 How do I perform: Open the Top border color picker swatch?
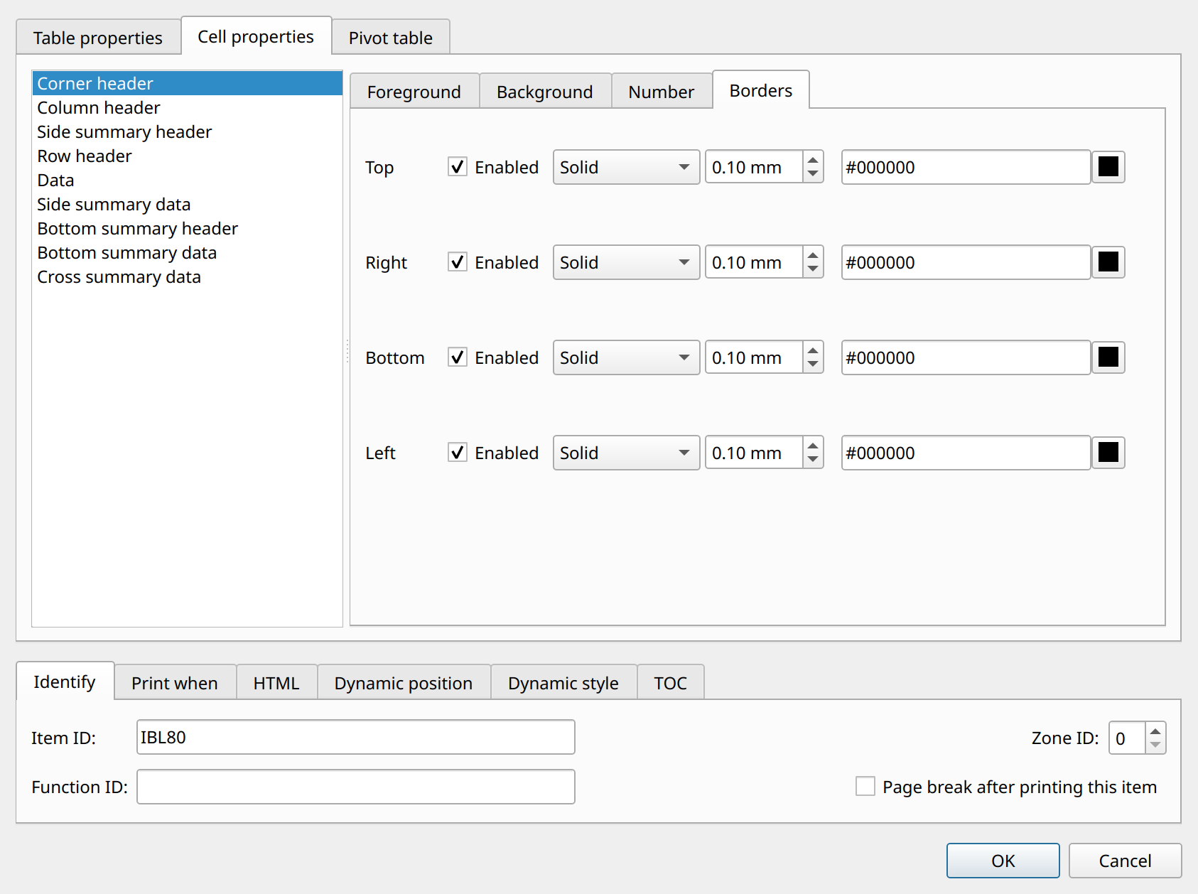(x=1108, y=167)
